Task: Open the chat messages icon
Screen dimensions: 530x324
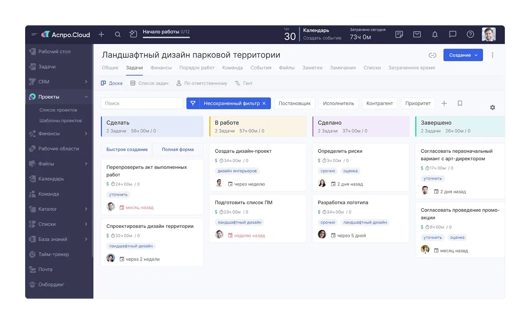Action: [452, 34]
